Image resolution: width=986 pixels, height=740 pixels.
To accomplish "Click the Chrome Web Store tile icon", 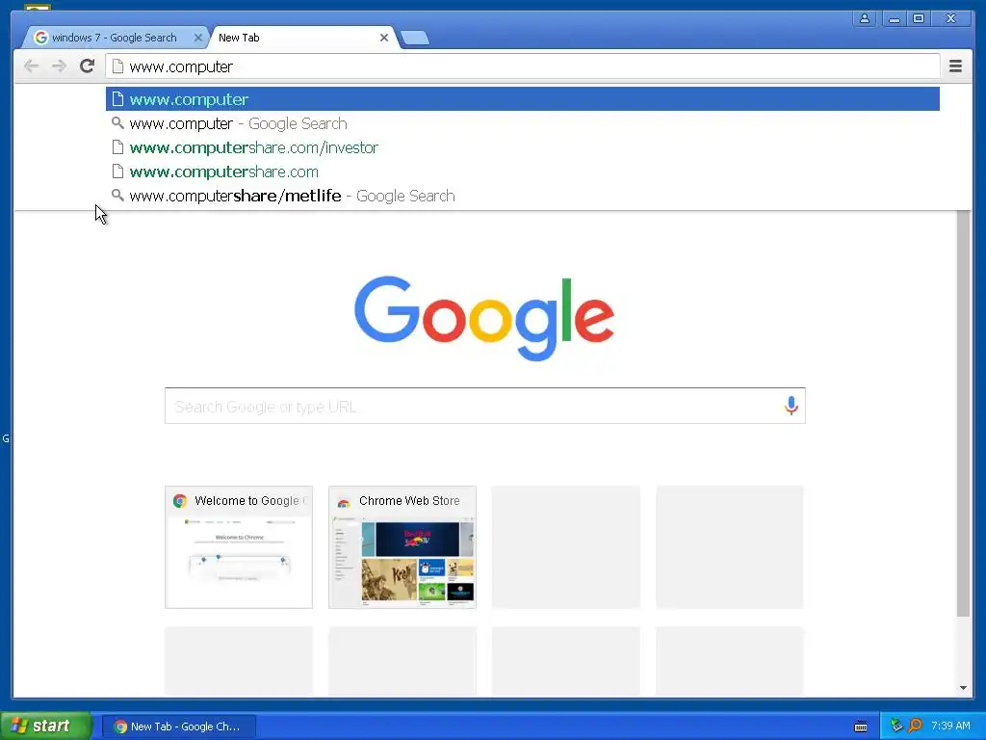I will (344, 501).
